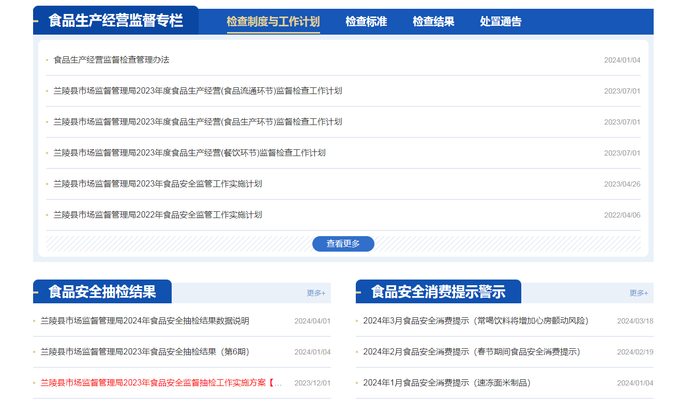Open 2023年度食品流通环节监督检查工作计划 link

point(198,91)
